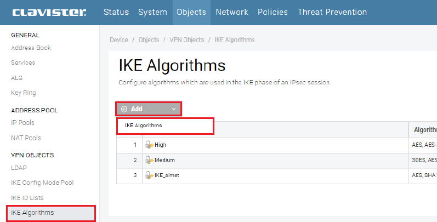Choose IKE Algorithms from the Add menu
437x222 pixels.
pos(143,126)
